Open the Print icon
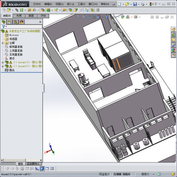177x177 pixels. point(143,4)
